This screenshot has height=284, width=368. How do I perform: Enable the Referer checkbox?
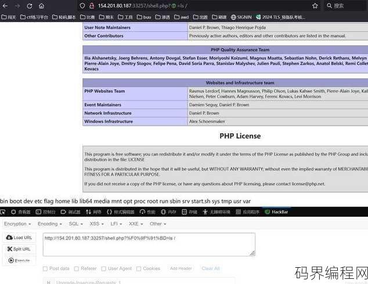77,269
